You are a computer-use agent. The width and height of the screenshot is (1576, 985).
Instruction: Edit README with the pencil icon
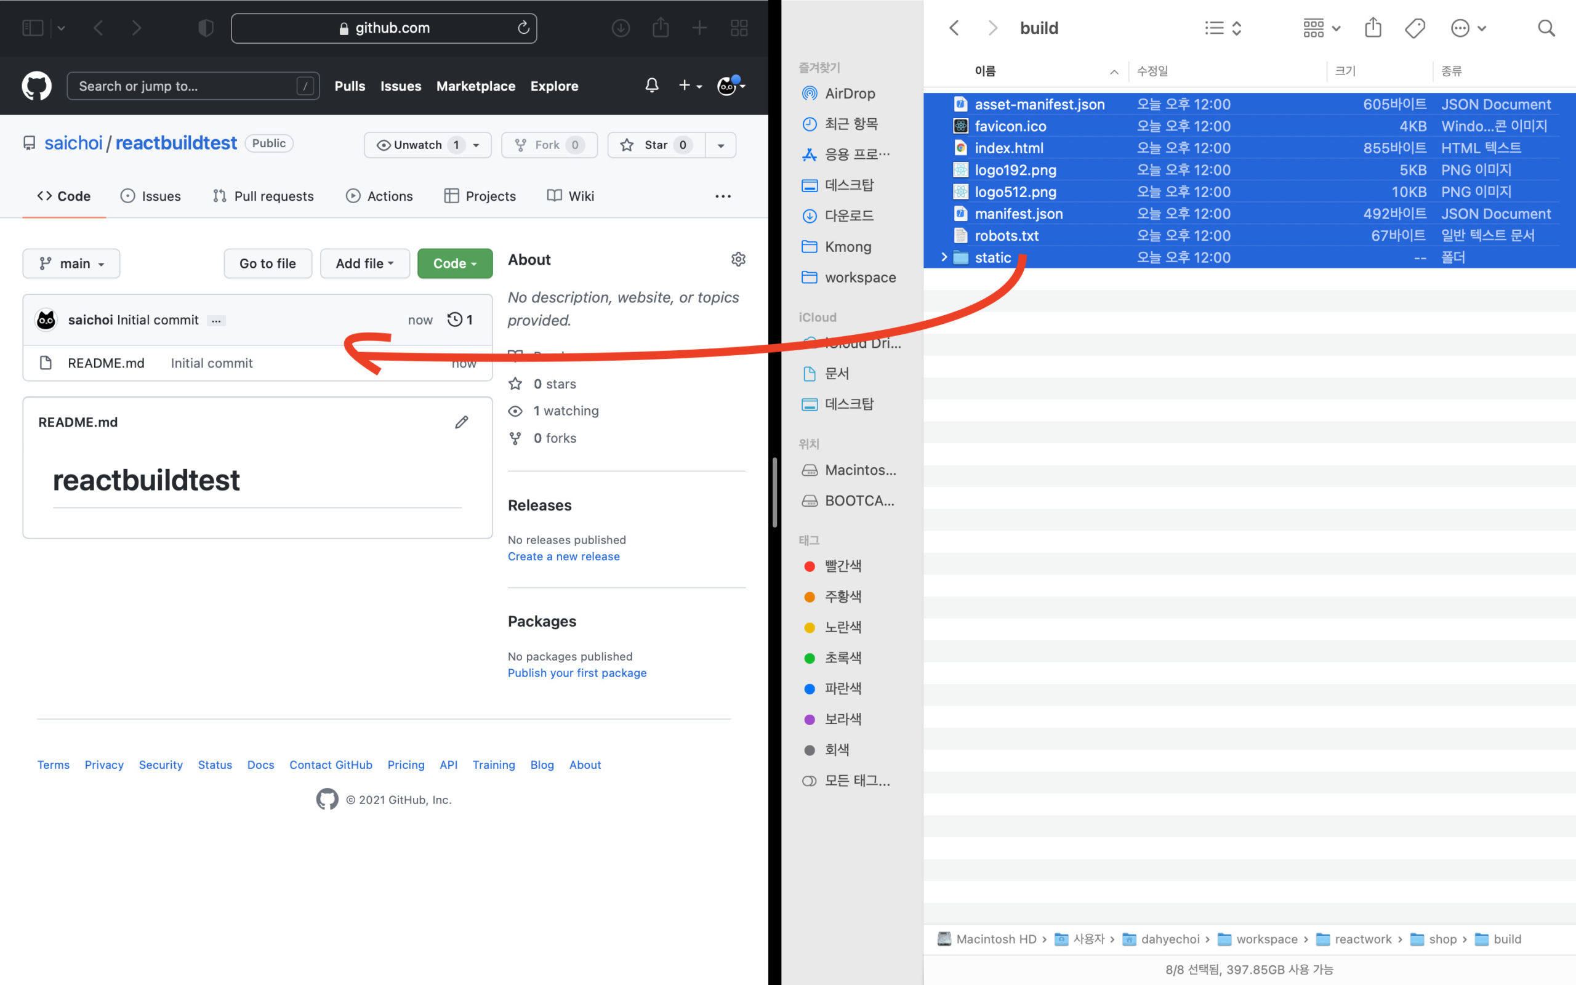pyautogui.click(x=461, y=422)
